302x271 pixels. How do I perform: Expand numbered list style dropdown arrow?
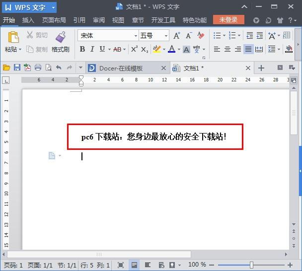239,35
